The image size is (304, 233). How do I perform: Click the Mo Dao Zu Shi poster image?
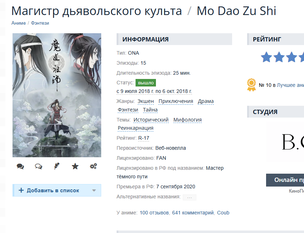(x=57, y=95)
